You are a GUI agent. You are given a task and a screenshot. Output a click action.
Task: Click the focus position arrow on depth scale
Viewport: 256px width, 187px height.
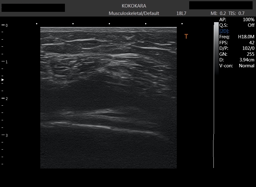tap(2, 80)
